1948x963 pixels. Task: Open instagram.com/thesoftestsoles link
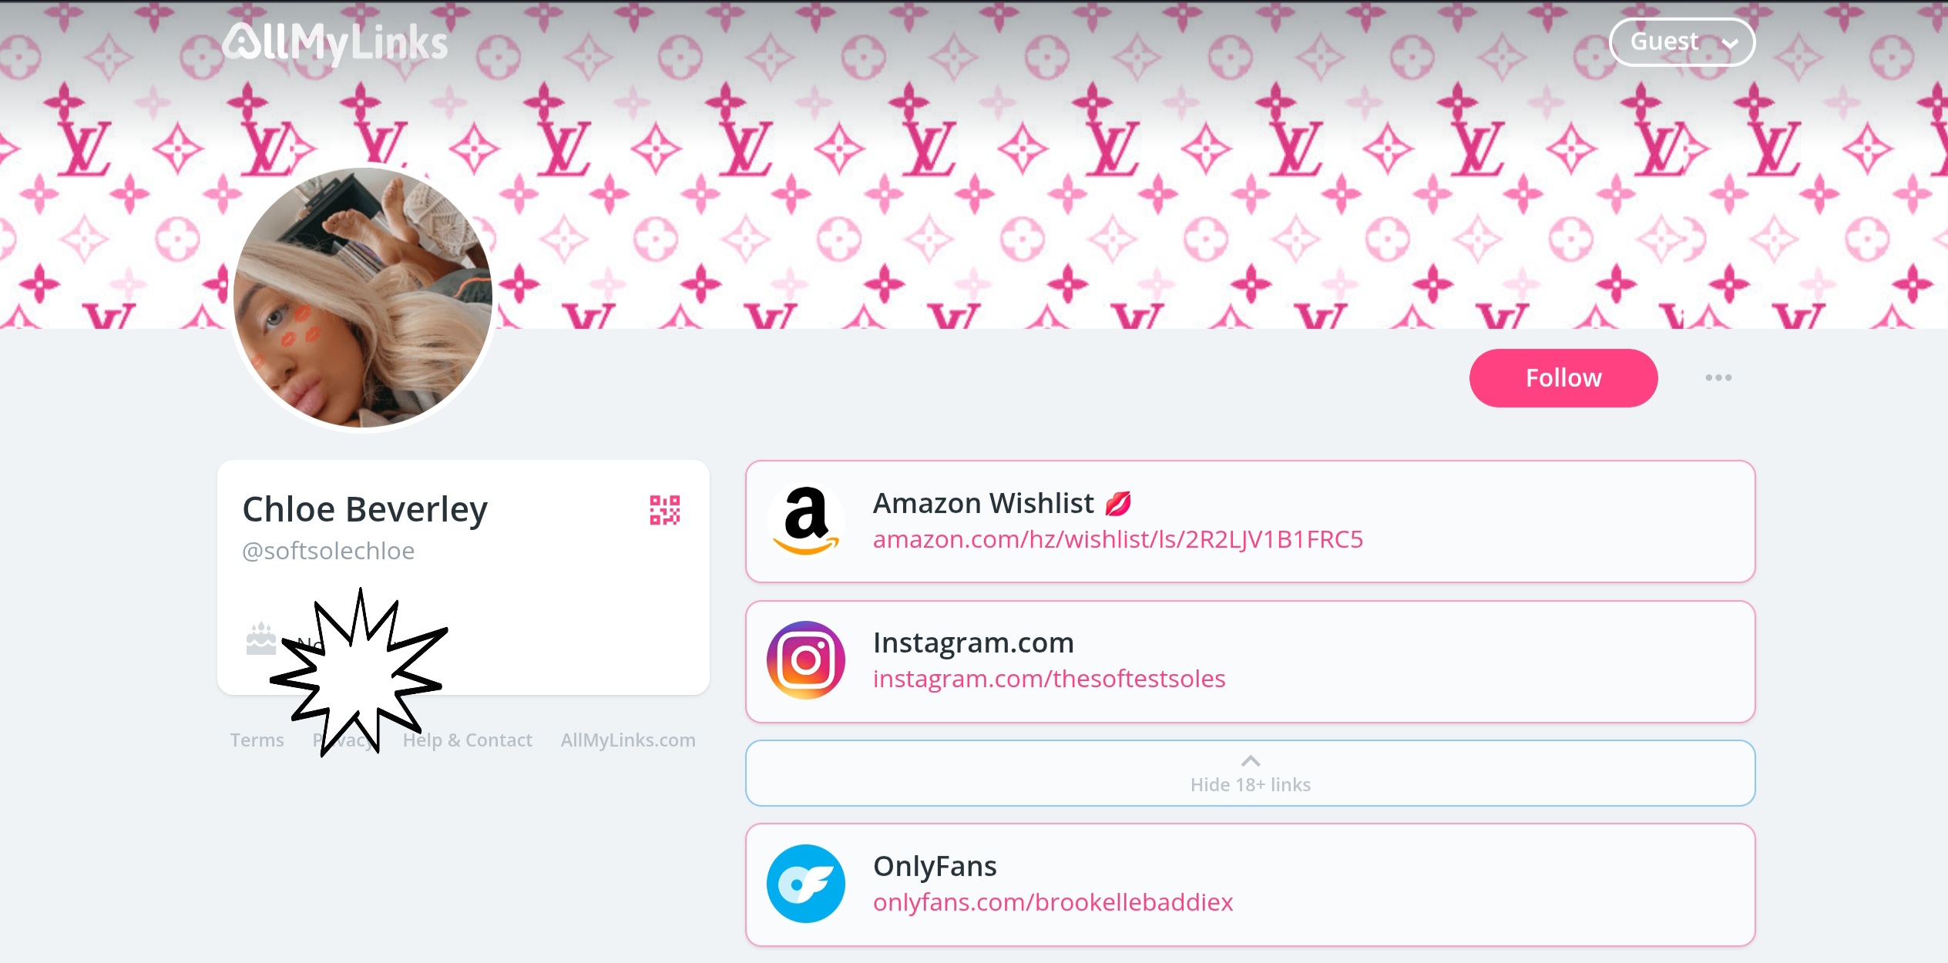pos(1049,679)
